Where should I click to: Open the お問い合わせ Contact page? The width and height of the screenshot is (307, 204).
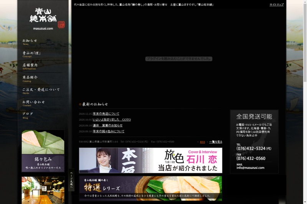(x=34, y=103)
